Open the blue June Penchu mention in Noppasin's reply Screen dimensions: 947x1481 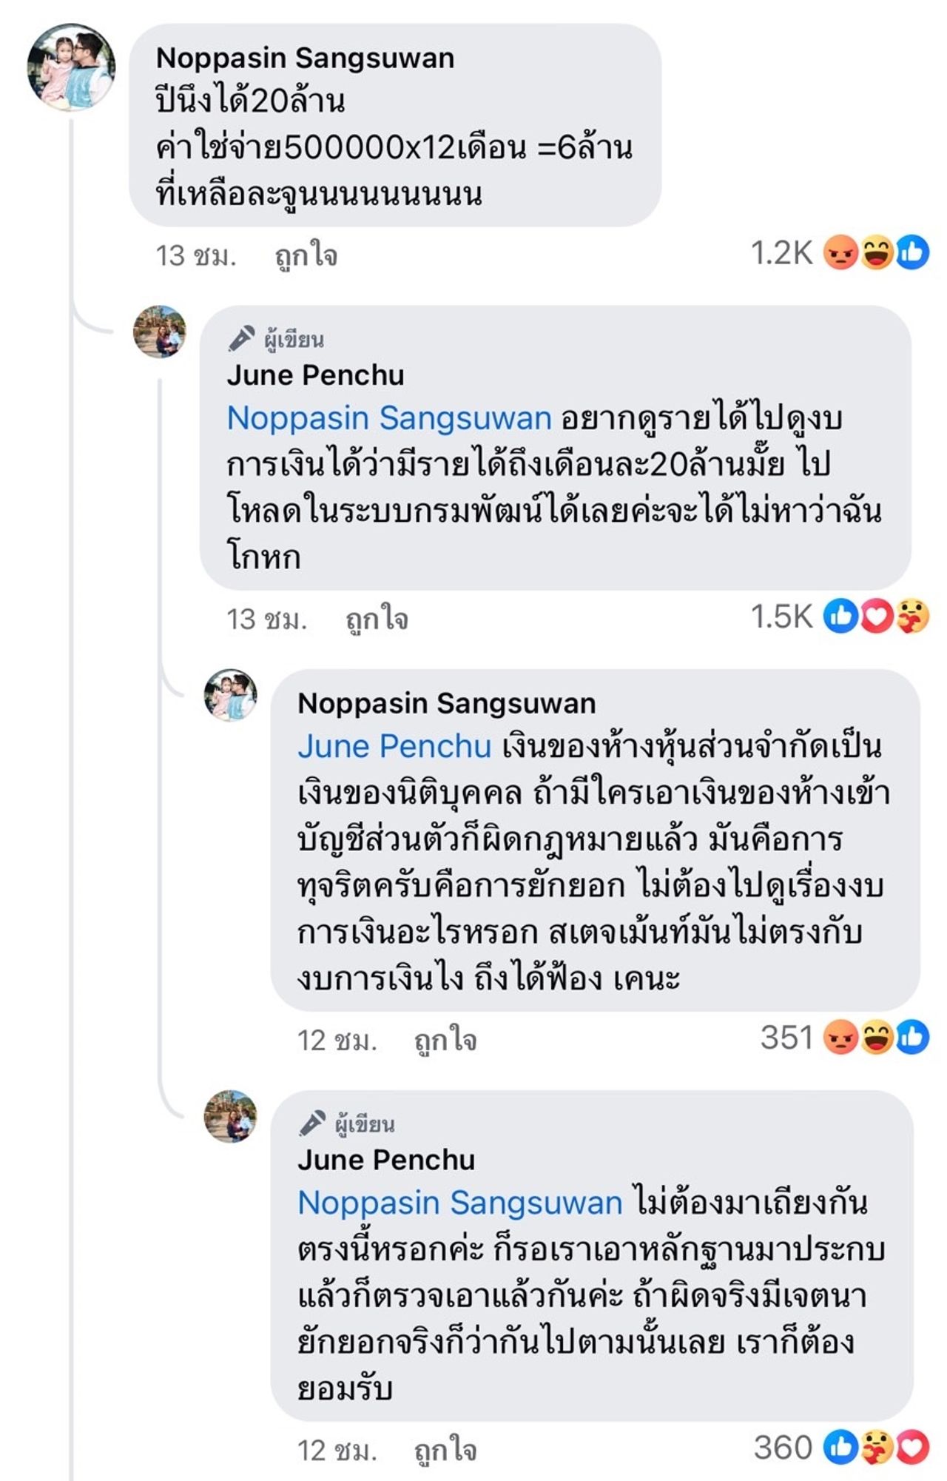pyautogui.click(x=394, y=746)
